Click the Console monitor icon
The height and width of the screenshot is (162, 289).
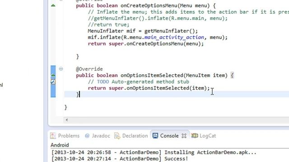click(x=155, y=136)
